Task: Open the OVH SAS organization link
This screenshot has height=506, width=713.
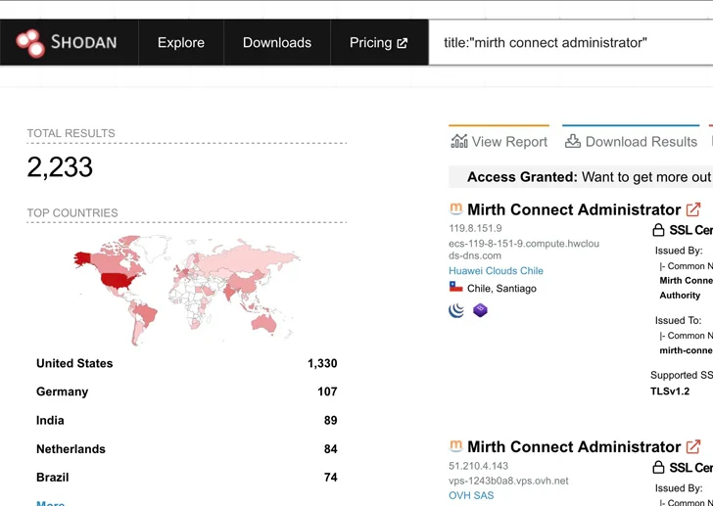Action: coord(471,495)
